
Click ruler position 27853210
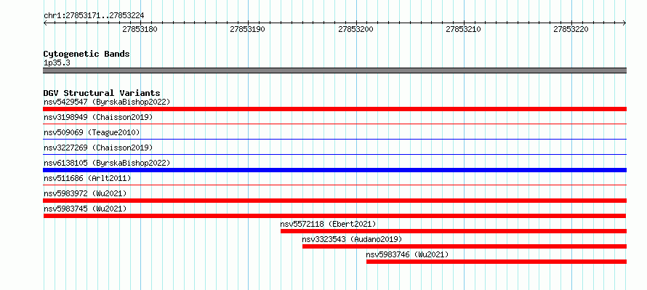(x=463, y=29)
